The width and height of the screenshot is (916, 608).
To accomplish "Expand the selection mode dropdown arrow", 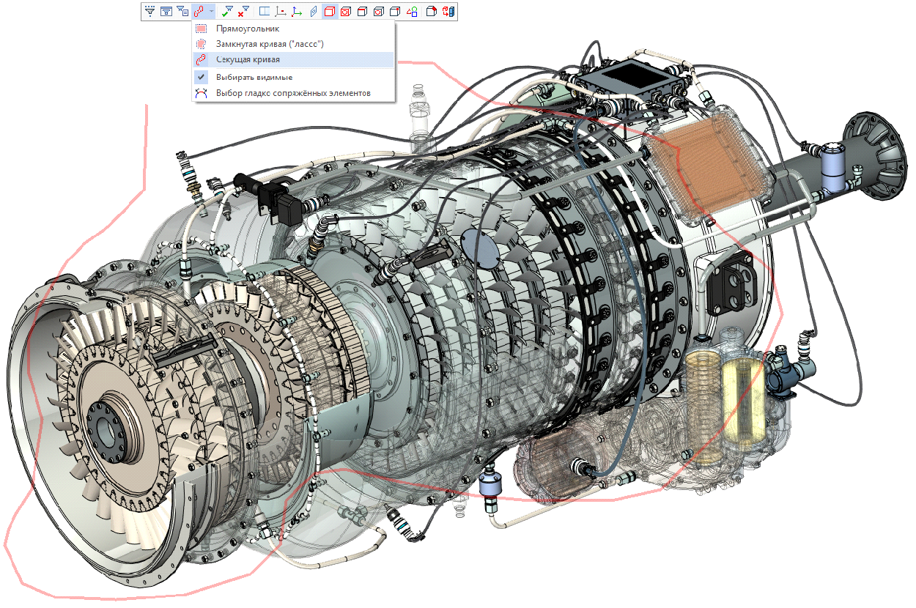I will (x=211, y=11).
